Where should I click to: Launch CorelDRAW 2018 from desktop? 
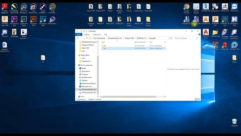[14, 8]
